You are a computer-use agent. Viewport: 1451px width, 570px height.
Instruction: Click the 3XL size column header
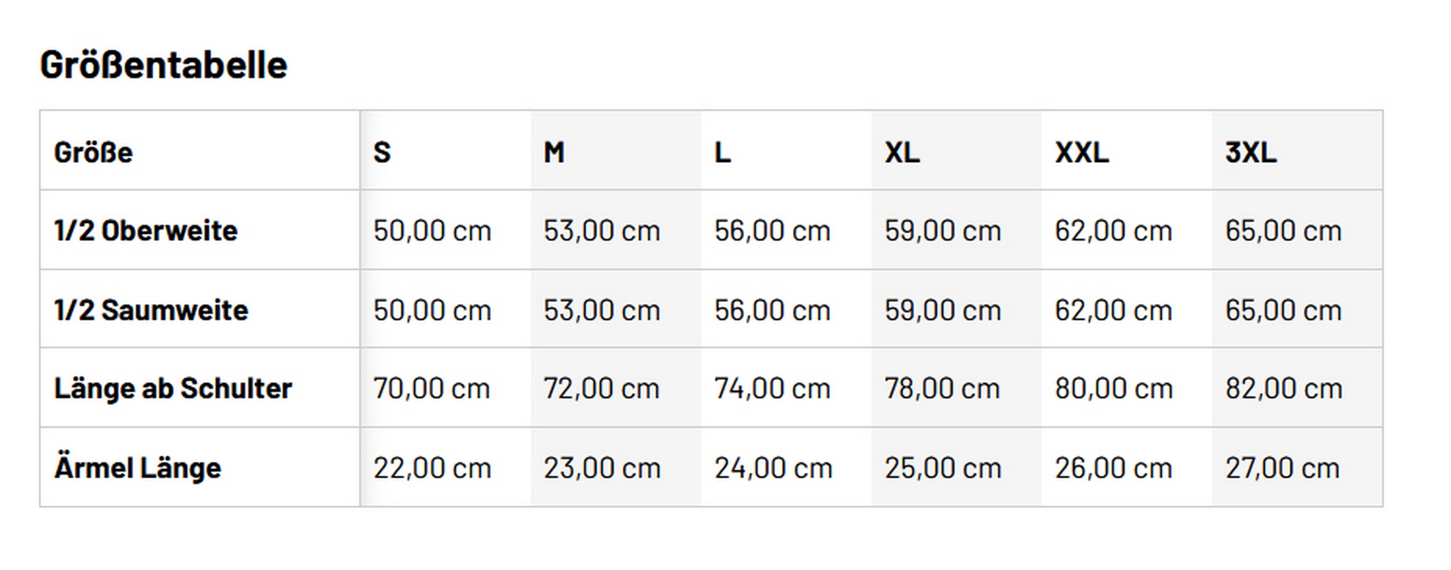point(1251,152)
